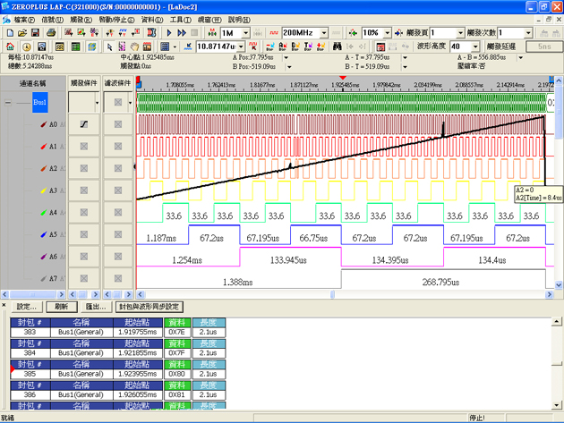Open the 200MHz sample rate dropdown
564x423 pixels.
325,33
